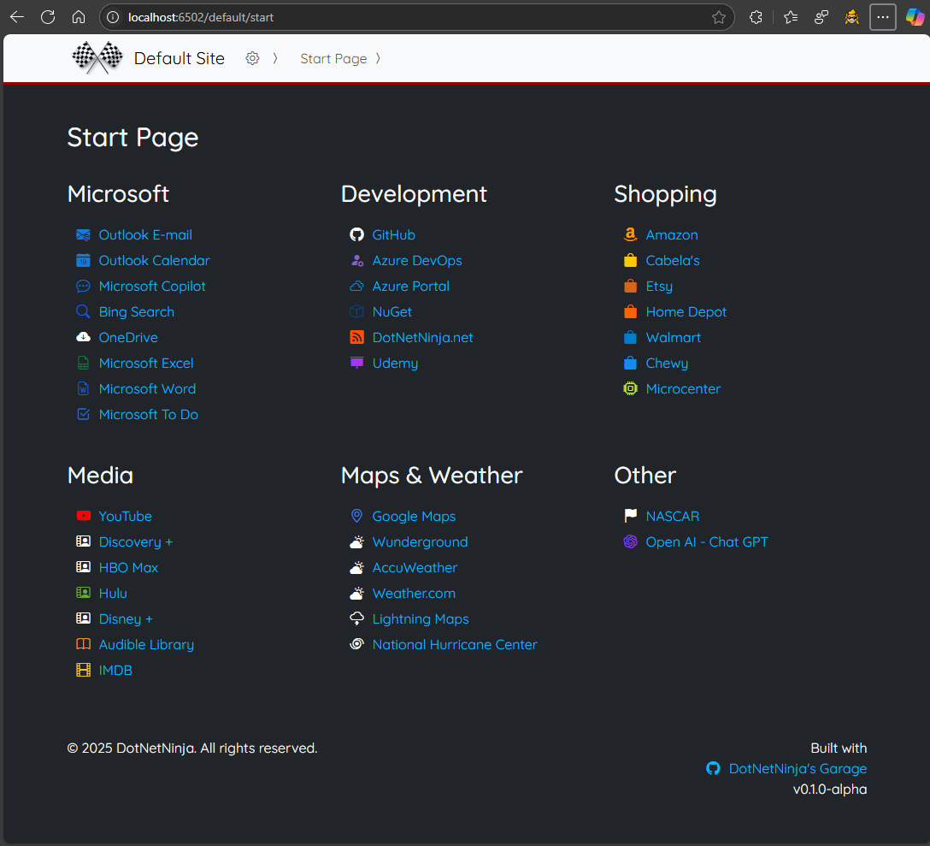
Task: Open the Home Depot link
Action: click(686, 311)
